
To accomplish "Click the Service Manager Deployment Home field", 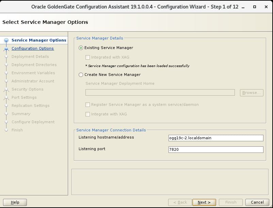I will [x=160, y=92].
